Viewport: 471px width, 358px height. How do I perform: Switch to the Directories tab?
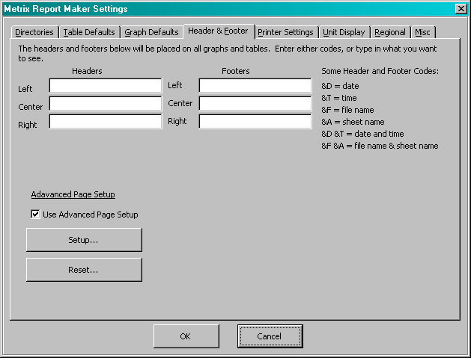[x=34, y=32]
